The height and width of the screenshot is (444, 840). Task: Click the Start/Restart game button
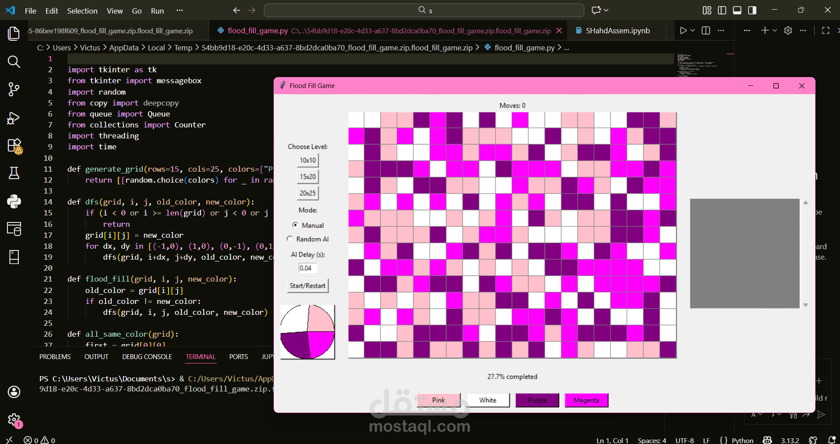(x=307, y=285)
